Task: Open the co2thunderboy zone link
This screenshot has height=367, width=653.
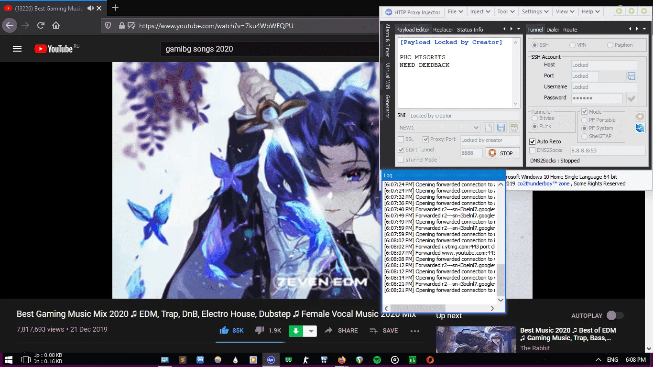Action: pyautogui.click(x=544, y=183)
